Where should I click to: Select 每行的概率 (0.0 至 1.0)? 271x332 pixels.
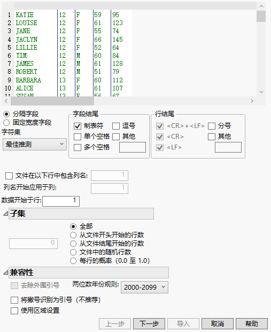click(x=73, y=261)
